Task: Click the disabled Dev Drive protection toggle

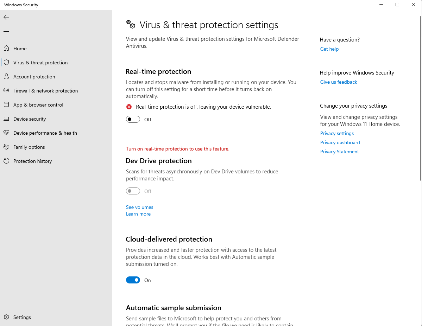Action: pyautogui.click(x=133, y=191)
